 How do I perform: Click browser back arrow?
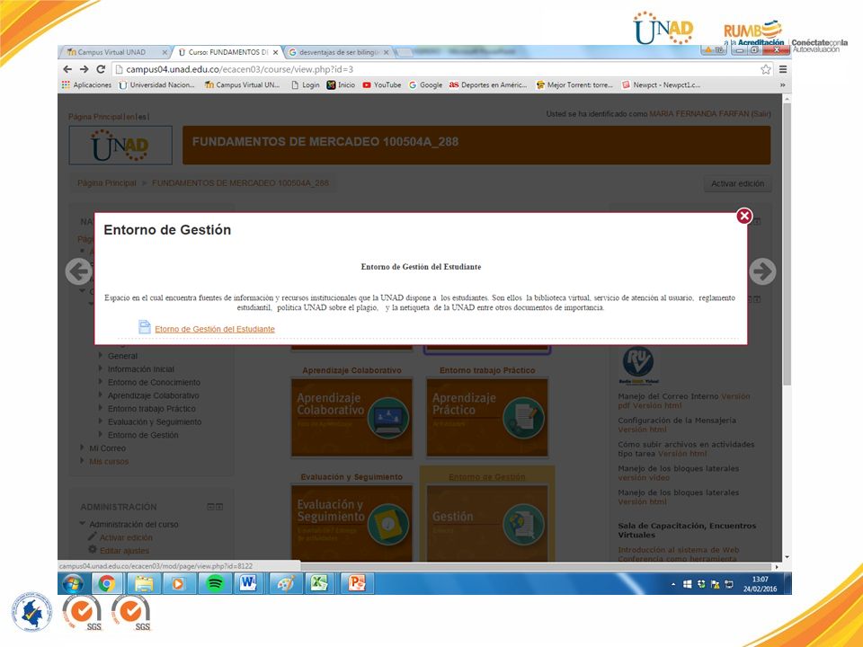(67, 69)
